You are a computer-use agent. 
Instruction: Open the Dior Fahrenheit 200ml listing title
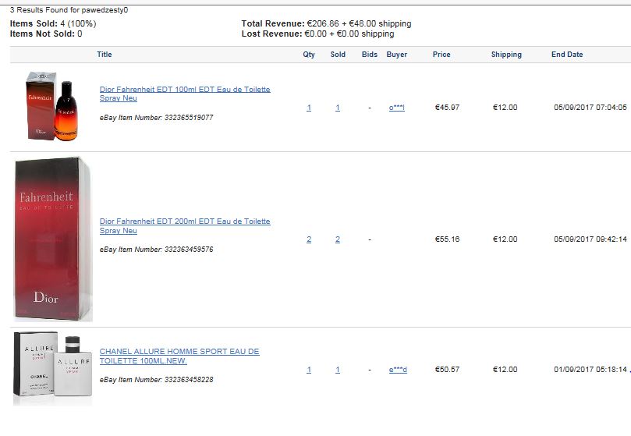point(185,226)
